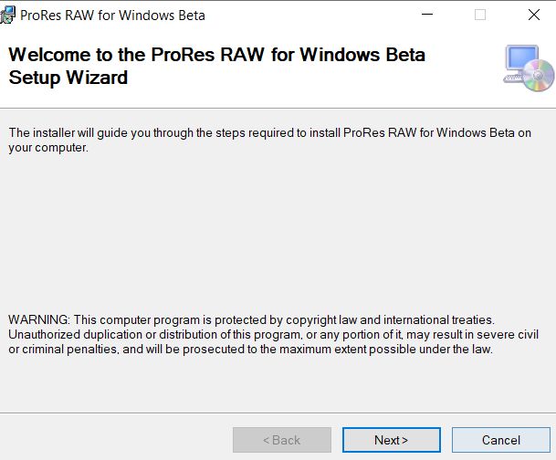
Task: Click the title bar text ProRes RAW for Windows Beta
Action: (x=112, y=16)
